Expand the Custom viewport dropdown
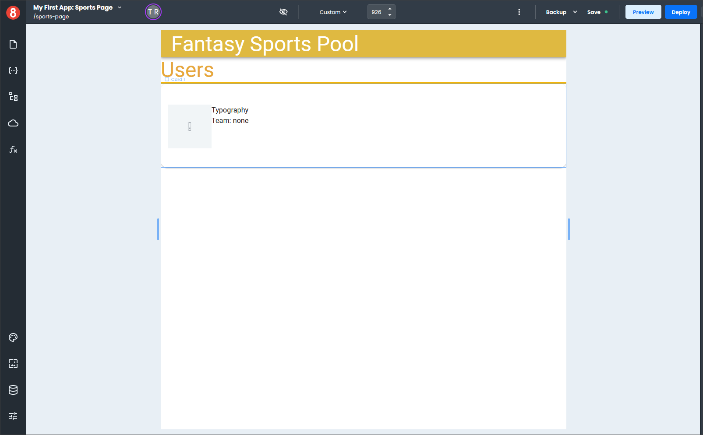 point(333,12)
